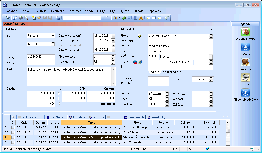Click the Internet Explorer icon beside DIČ
Viewport: 262px width, 153px height.
click(141, 62)
